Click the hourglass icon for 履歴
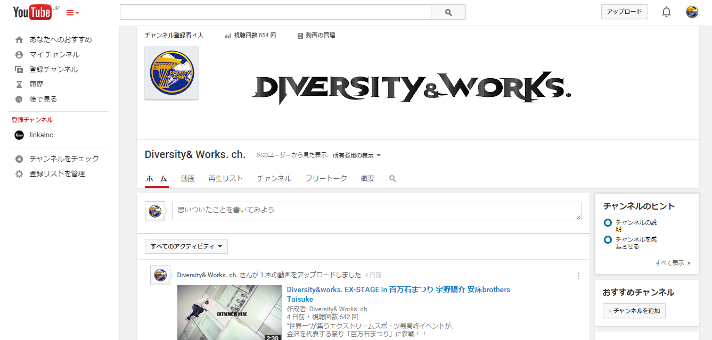712x340 pixels. 19,85
